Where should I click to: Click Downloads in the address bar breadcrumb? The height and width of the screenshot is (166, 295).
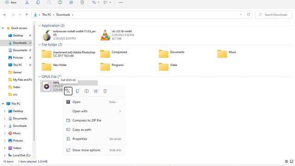63,15
